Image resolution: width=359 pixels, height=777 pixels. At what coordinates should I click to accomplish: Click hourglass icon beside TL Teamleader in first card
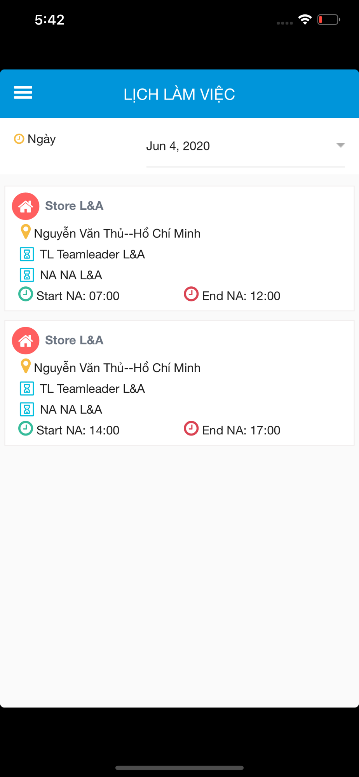[x=27, y=254]
